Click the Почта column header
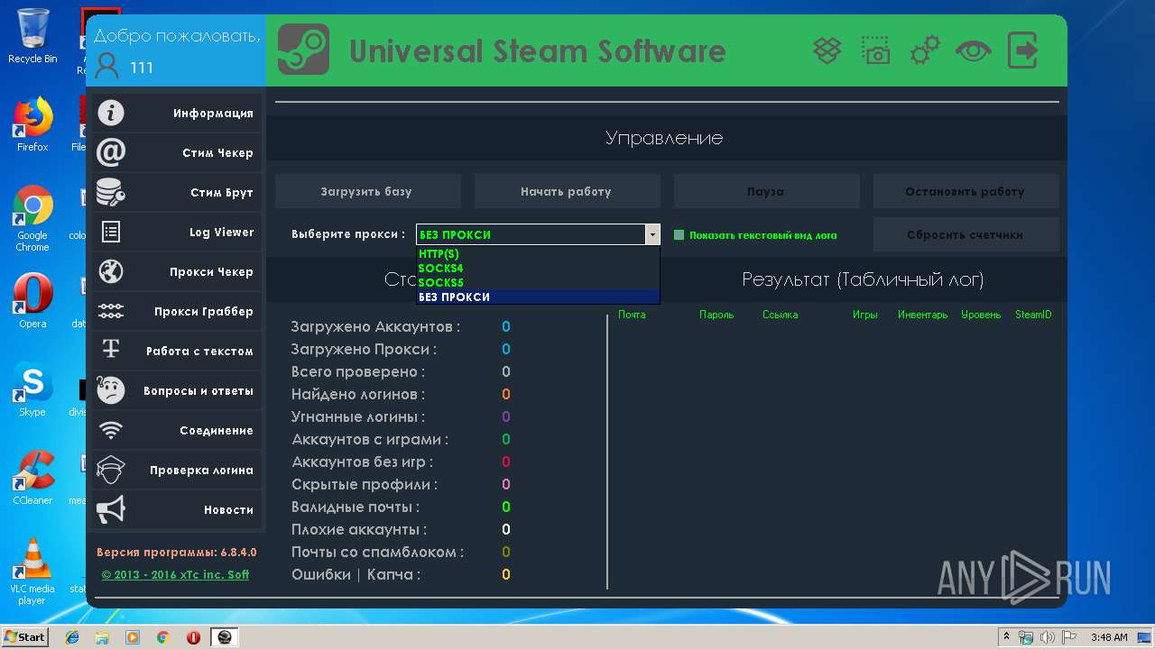 632,315
